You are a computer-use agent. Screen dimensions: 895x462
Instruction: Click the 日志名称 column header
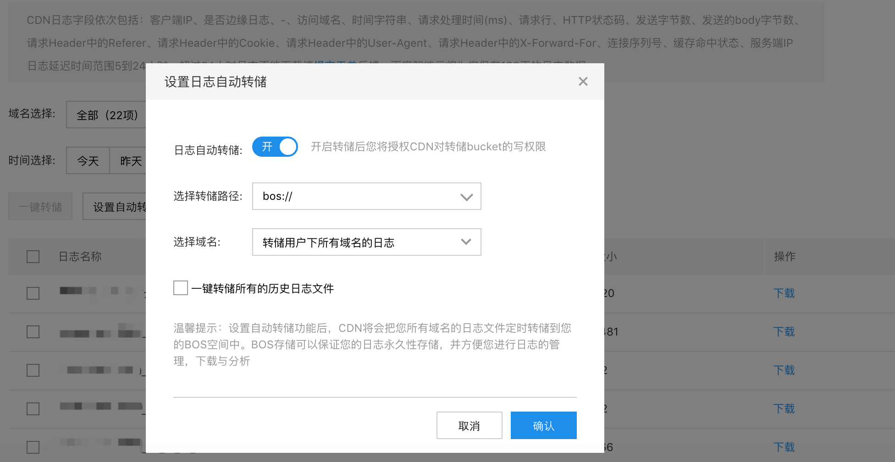[x=80, y=256]
